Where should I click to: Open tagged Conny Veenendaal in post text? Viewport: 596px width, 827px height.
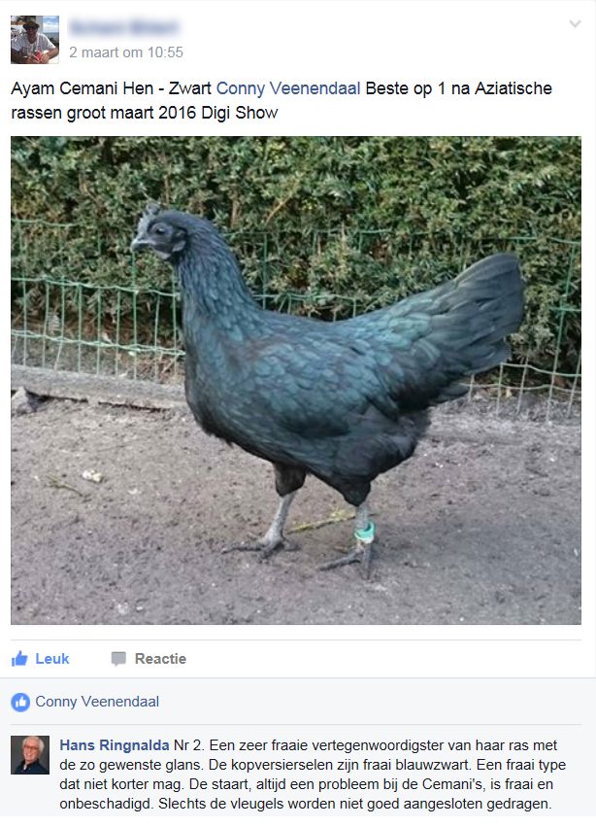288,88
